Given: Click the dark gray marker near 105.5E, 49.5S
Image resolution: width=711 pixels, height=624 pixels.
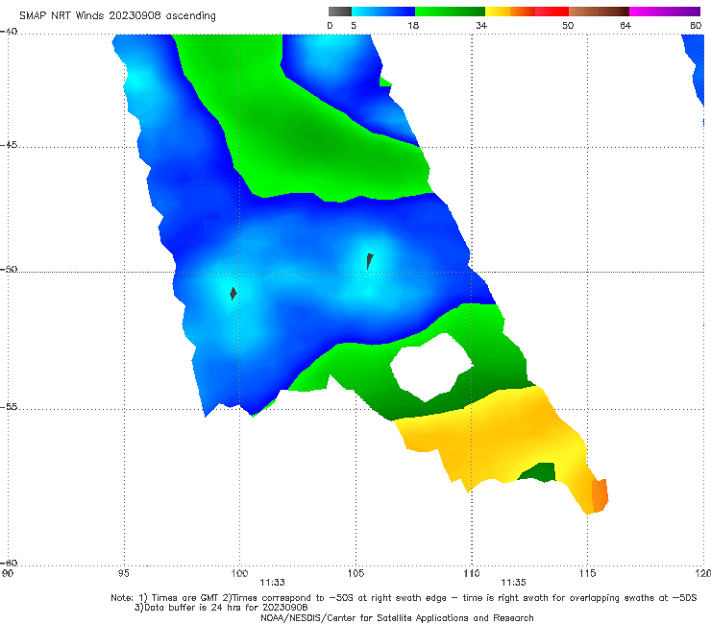Looking at the screenshot, I should tap(370, 261).
